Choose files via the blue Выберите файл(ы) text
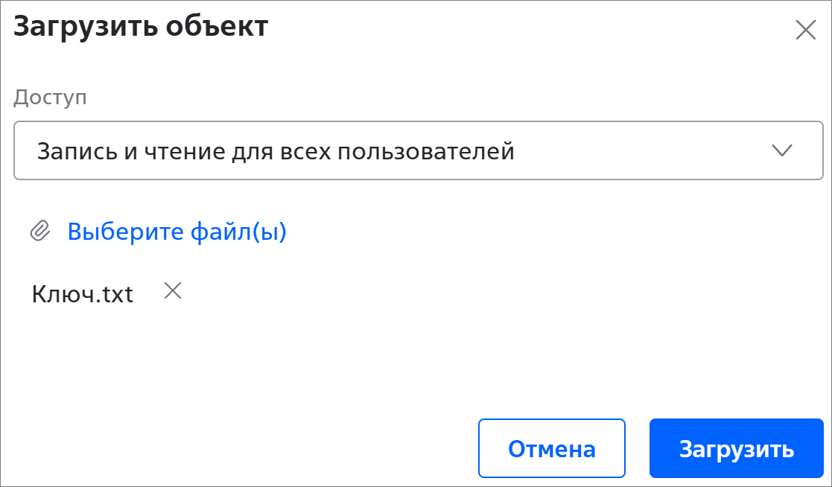The height and width of the screenshot is (487, 832). [x=177, y=232]
